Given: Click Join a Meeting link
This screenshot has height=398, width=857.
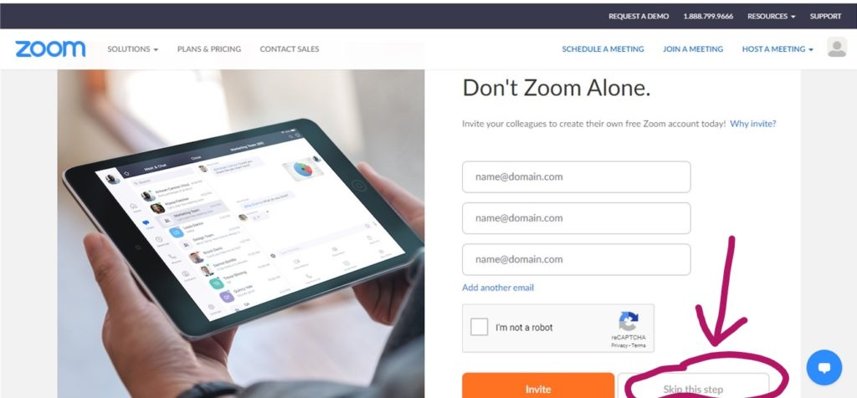Looking at the screenshot, I should (693, 49).
